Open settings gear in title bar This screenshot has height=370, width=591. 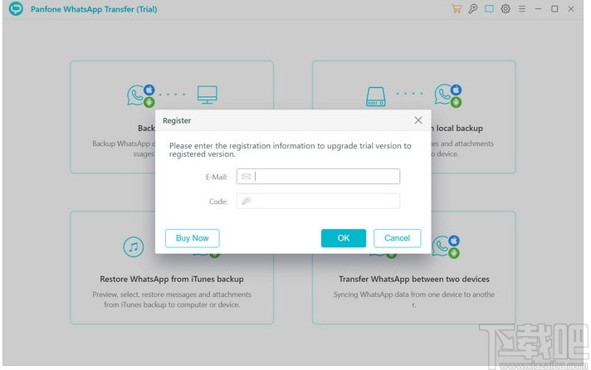[x=506, y=8]
